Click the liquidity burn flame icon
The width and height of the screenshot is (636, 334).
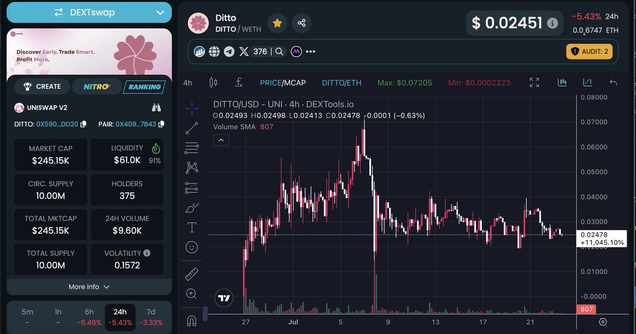click(156, 148)
